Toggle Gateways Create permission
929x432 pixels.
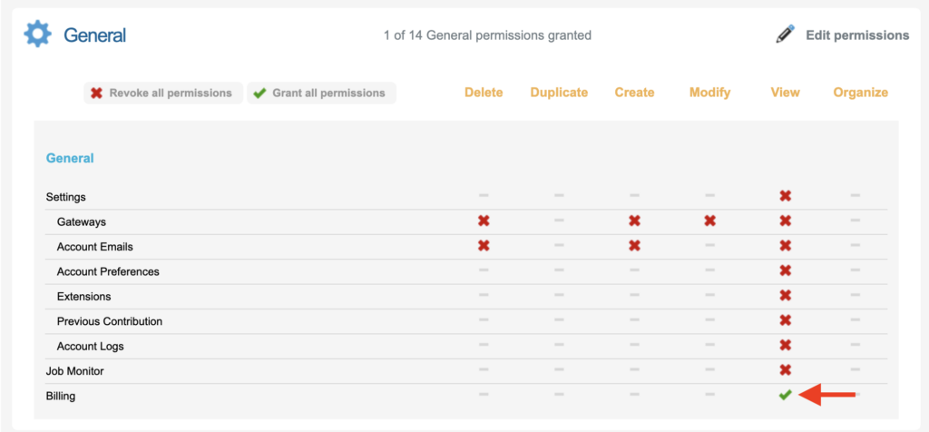pos(634,221)
